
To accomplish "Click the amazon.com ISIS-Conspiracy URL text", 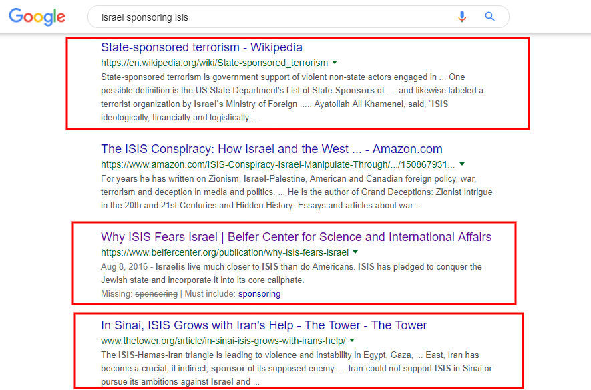I will click(278, 165).
